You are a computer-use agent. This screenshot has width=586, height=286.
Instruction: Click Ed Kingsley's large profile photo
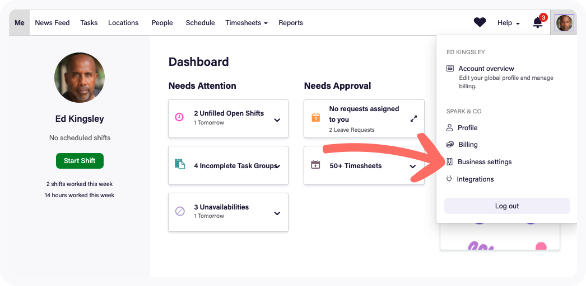tap(80, 78)
